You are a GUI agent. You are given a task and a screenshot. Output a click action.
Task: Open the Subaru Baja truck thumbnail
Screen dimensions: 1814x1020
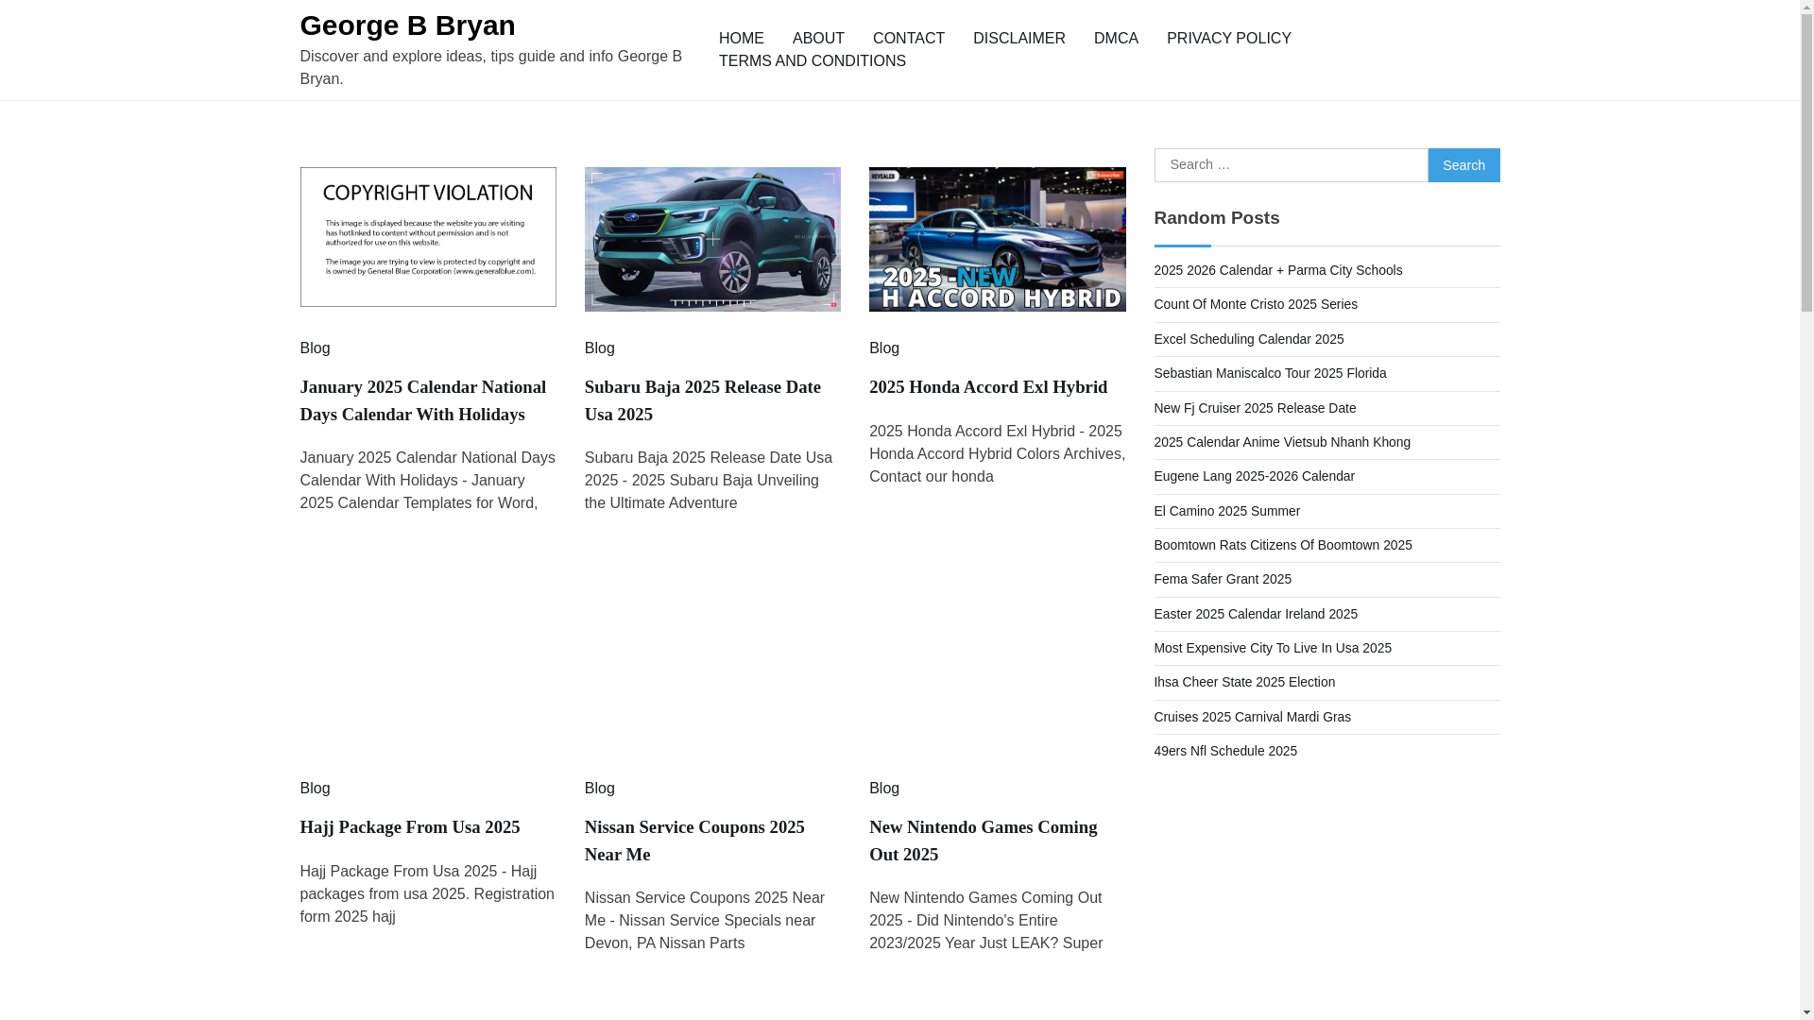point(712,239)
